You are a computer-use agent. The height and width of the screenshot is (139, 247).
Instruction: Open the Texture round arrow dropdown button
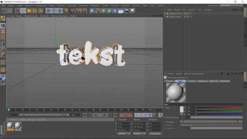[181, 122]
